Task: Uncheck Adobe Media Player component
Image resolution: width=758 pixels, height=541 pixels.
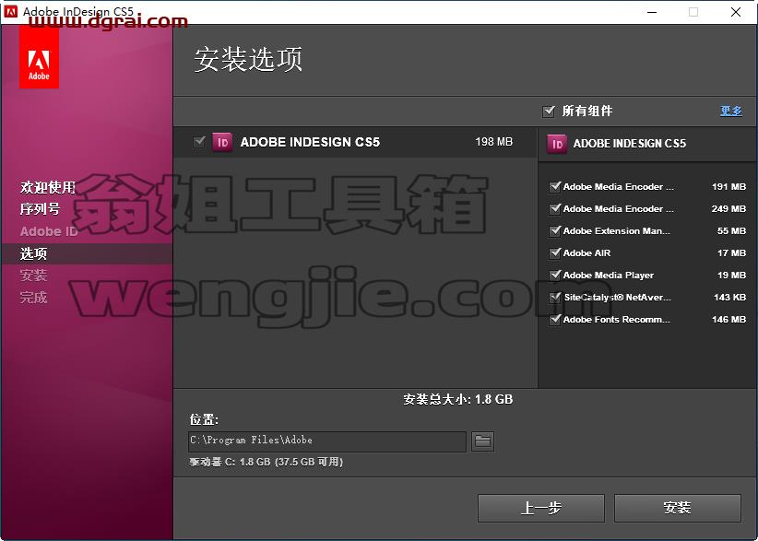Action: 555,275
